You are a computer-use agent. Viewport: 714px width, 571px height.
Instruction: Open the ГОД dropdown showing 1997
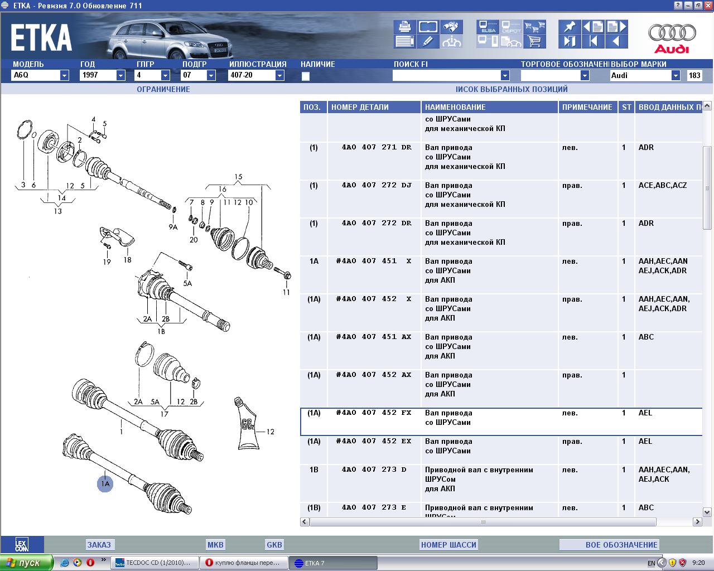pyautogui.click(x=120, y=75)
